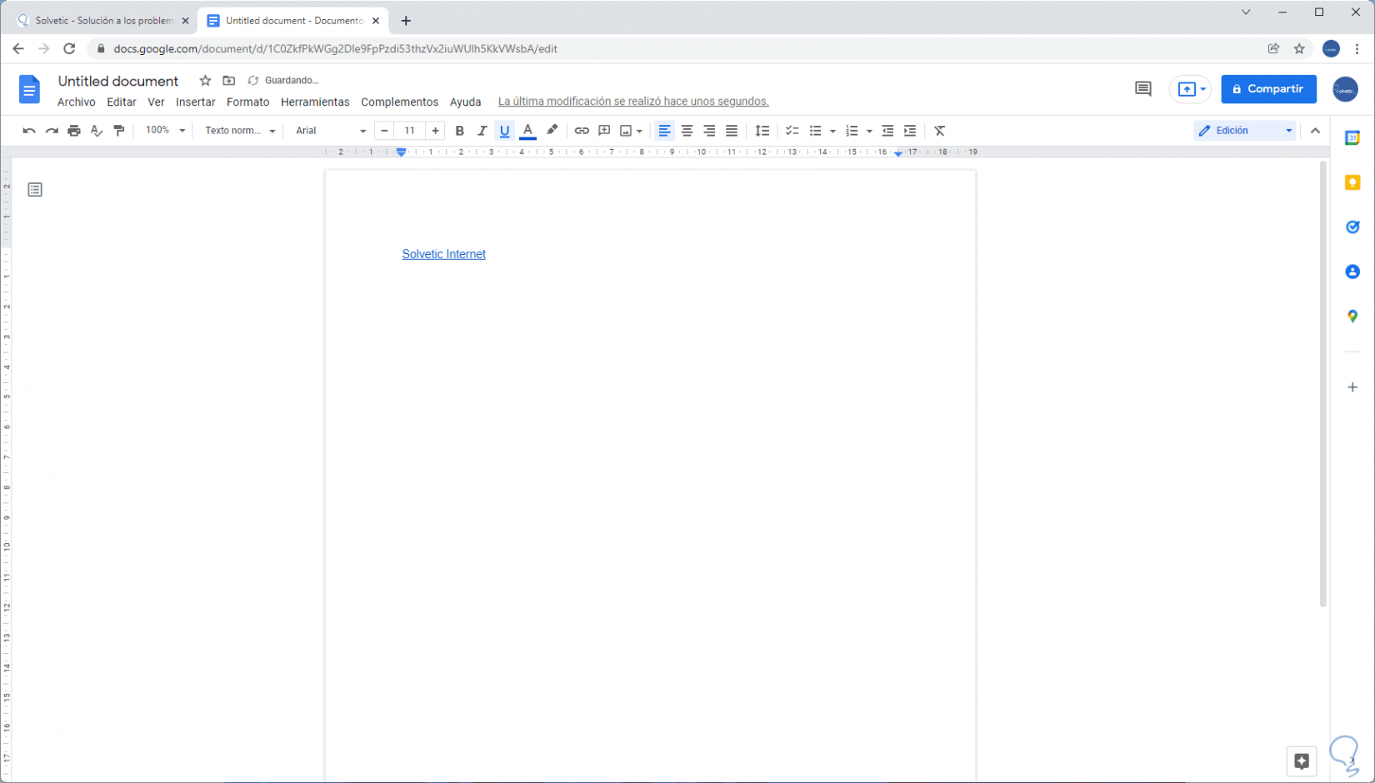Open the Solvetic Internet link in the document
Screen dimensions: 1375x783
[x=443, y=254]
